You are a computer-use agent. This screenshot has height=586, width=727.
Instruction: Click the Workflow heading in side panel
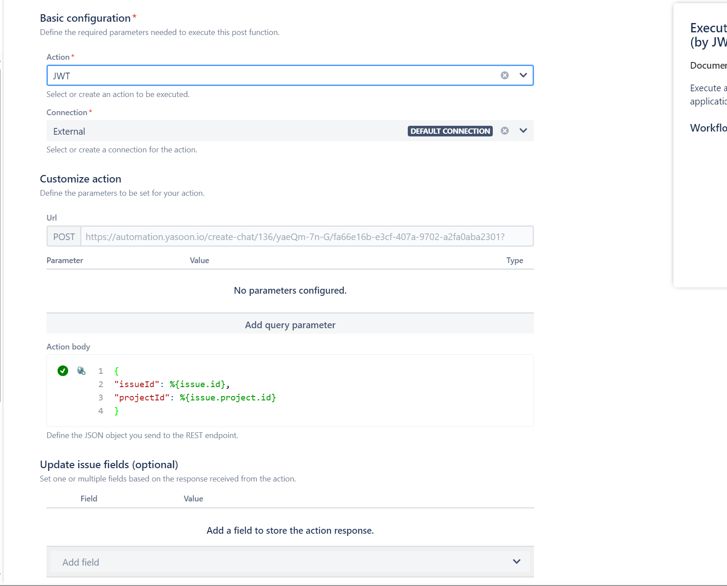point(708,128)
